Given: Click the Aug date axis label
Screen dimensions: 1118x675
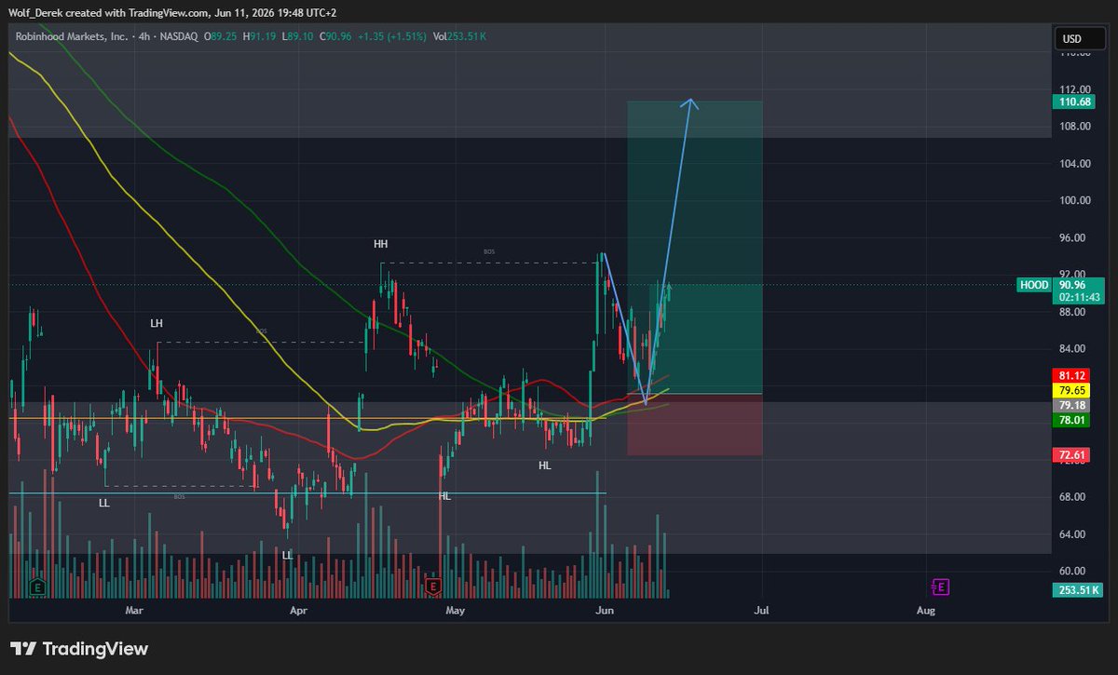Looking at the screenshot, I should click(926, 611).
